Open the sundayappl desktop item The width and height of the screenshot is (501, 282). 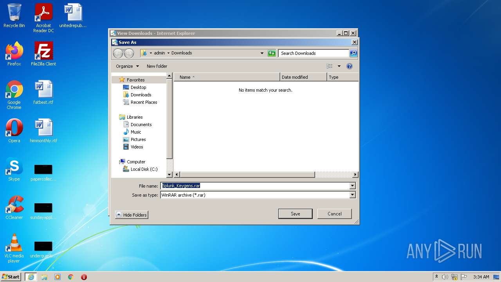click(43, 211)
